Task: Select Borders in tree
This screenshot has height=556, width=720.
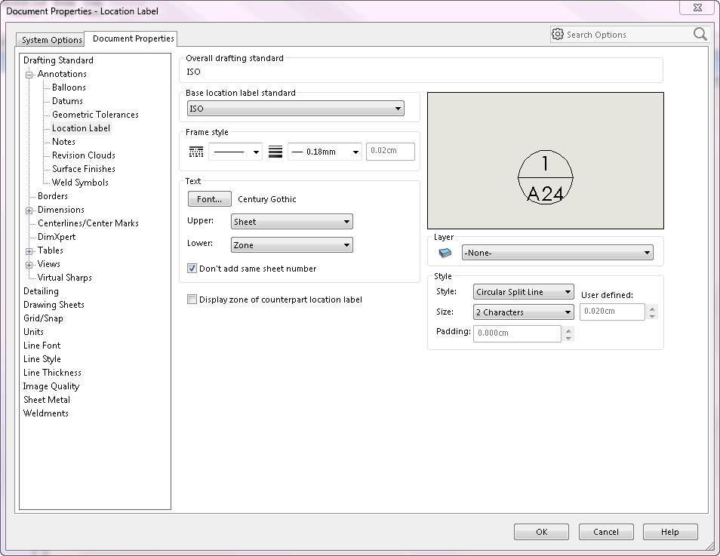Action: click(x=53, y=196)
